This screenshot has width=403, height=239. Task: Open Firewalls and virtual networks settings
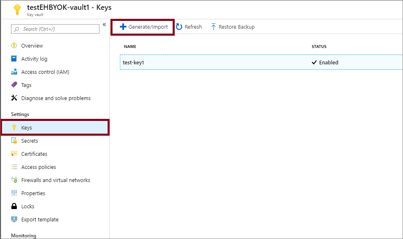tap(50, 180)
